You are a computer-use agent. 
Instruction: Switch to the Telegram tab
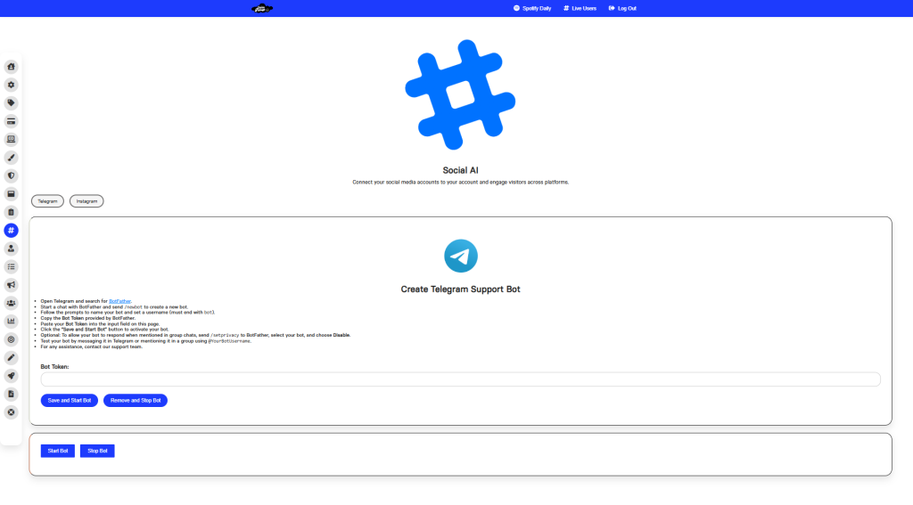click(48, 201)
